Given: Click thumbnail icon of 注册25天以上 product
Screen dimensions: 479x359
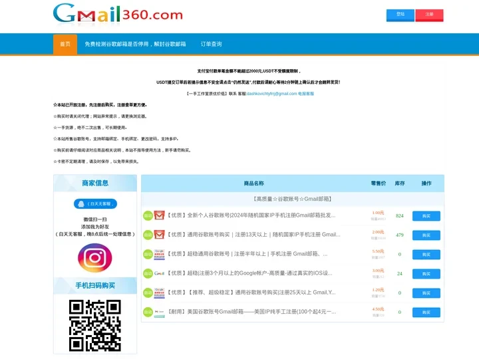Looking at the screenshot, I should click(159, 293).
